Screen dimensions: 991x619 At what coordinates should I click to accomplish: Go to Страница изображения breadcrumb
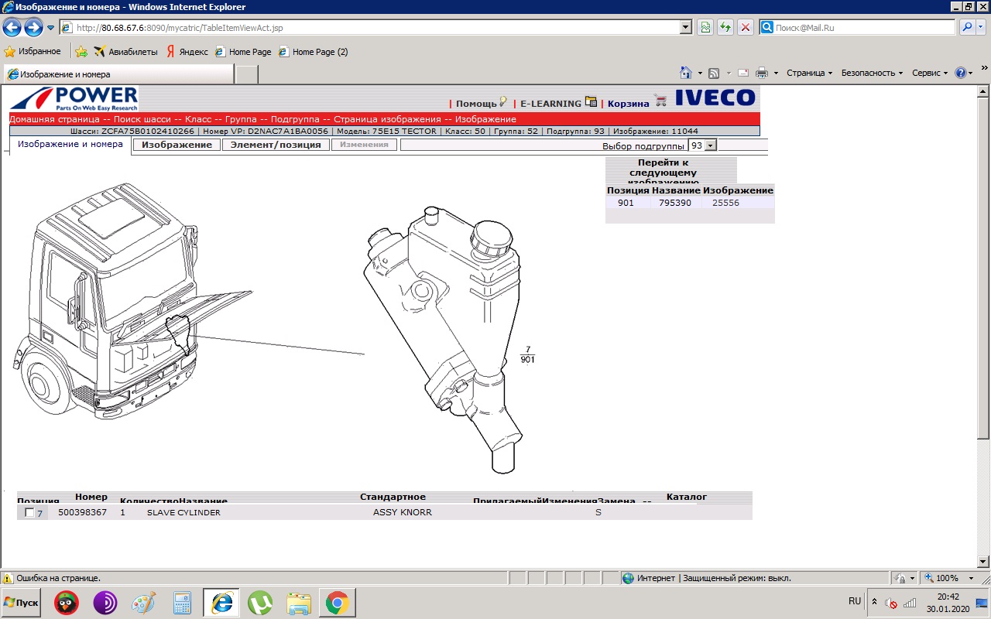tap(387, 119)
